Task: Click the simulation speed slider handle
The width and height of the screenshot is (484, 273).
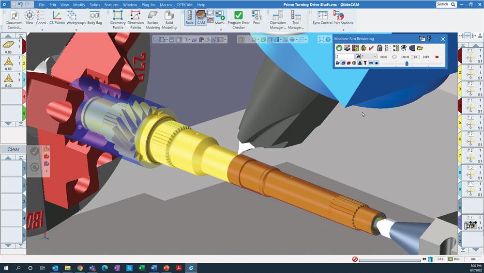Action: [407, 63]
